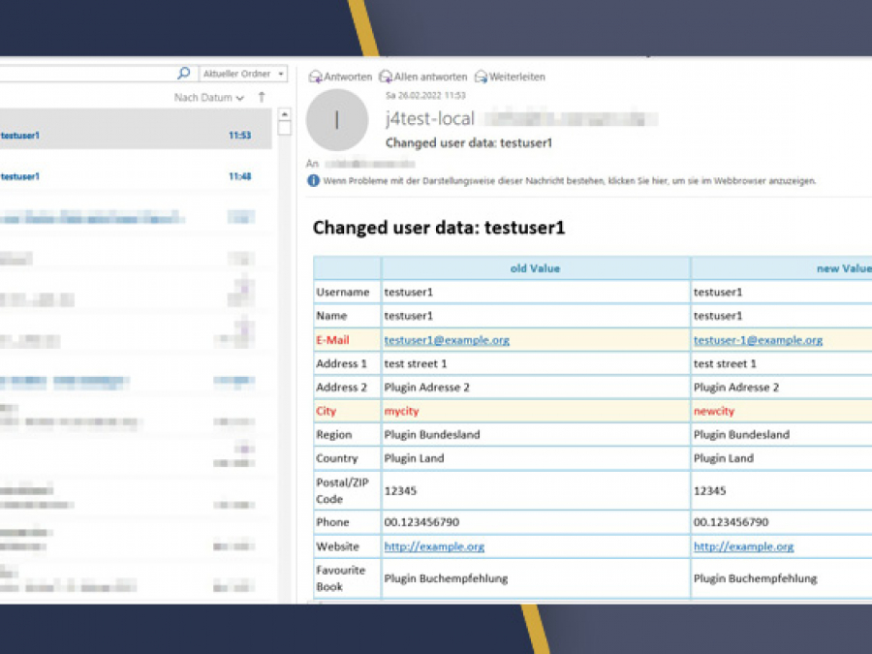Toggle sort order arrow next to Nach Datum
Image resolution: width=872 pixels, height=654 pixels.
tap(262, 97)
